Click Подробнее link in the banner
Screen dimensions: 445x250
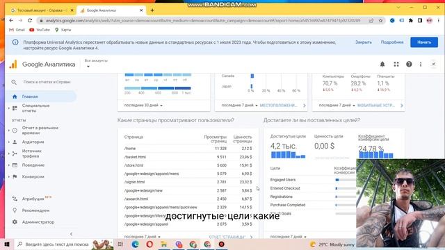point(392,42)
